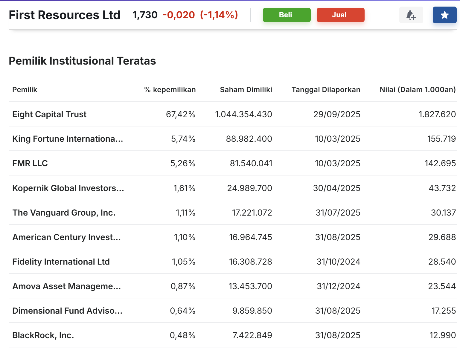460x351 pixels.
Task: Click The Vanguard Group, Inc. row
Action: point(64,213)
